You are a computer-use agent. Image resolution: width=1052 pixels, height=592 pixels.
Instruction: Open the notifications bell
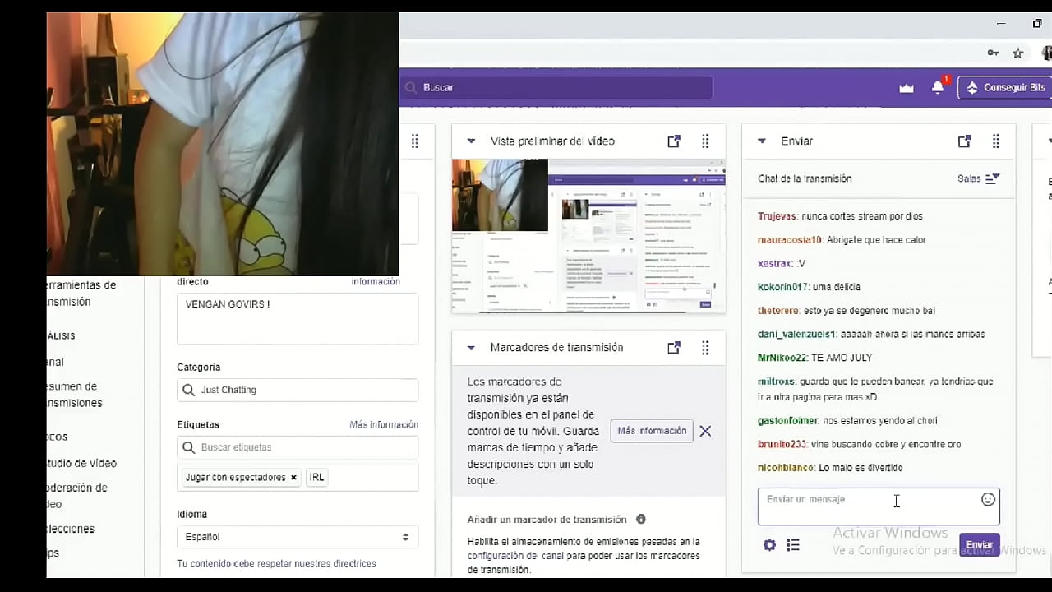coord(938,88)
